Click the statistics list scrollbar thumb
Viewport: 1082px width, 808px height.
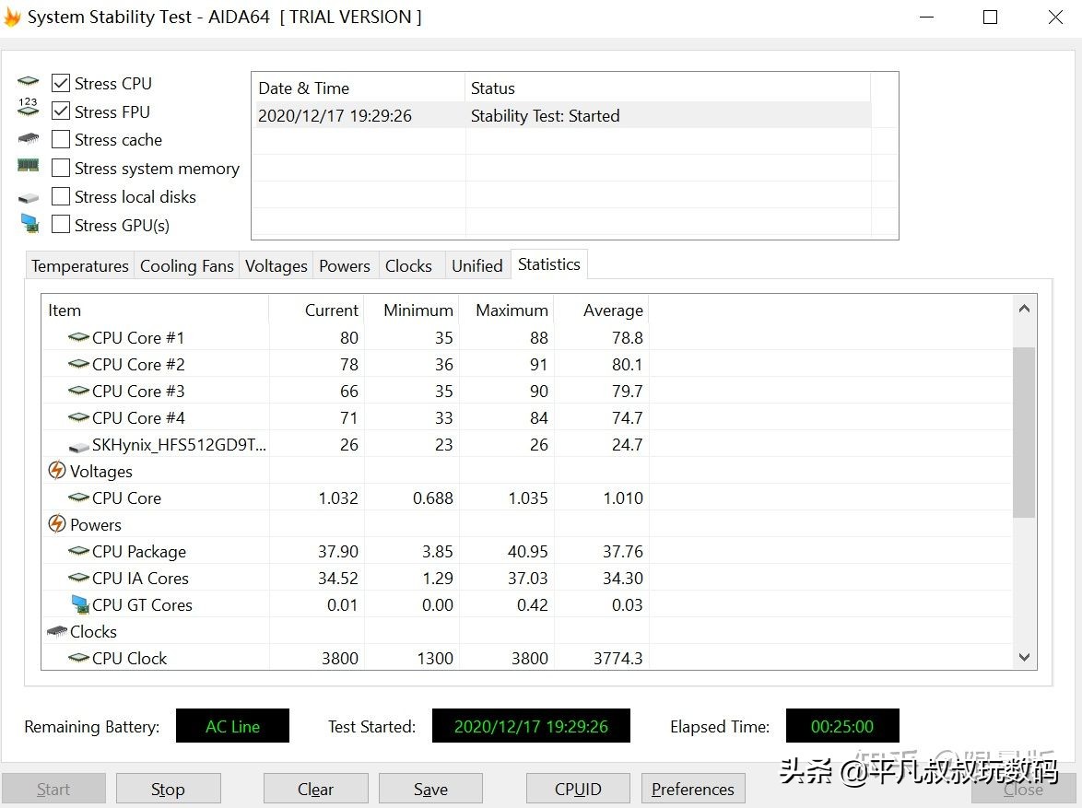[1024, 432]
